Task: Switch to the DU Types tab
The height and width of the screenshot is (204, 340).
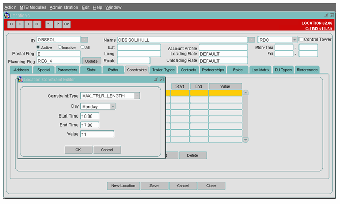Action: point(283,70)
